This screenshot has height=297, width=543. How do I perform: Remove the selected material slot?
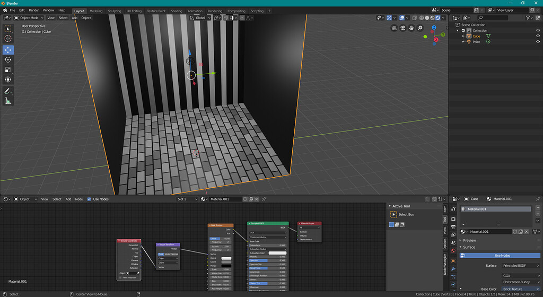(538, 213)
